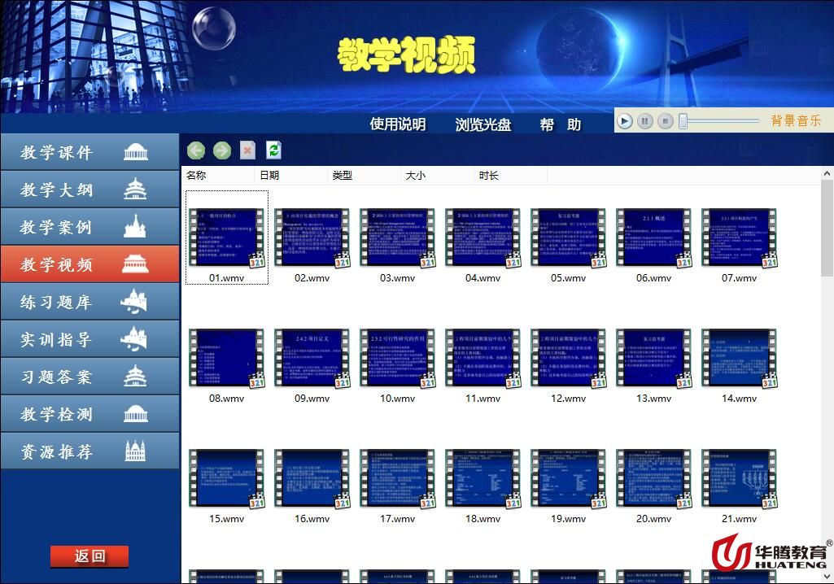This screenshot has width=834, height=584.
Task: Click the red 返回 button
Action: point(90,556)
